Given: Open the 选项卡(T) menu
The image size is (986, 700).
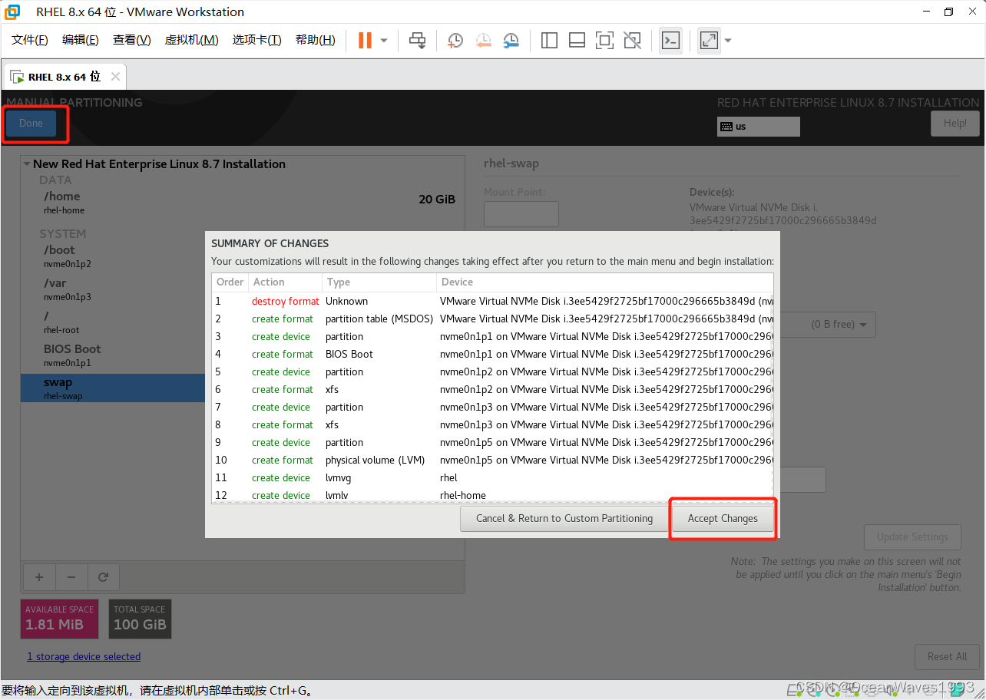Looking at the screenshot, I should (x=256, y=40).
